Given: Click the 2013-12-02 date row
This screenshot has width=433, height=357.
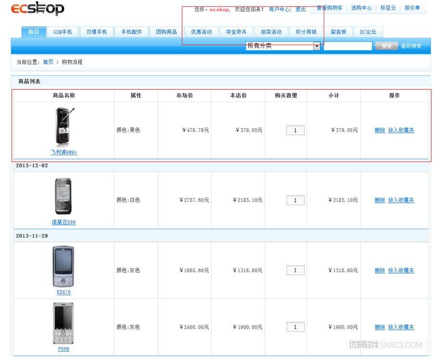Looking at the screenshot, I should [x=221, y=166].
